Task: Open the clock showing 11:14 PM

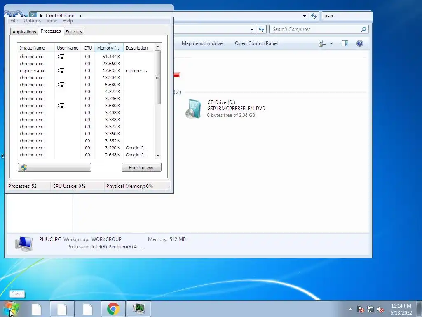Action: pyautogui.click(x=401, y=309)
